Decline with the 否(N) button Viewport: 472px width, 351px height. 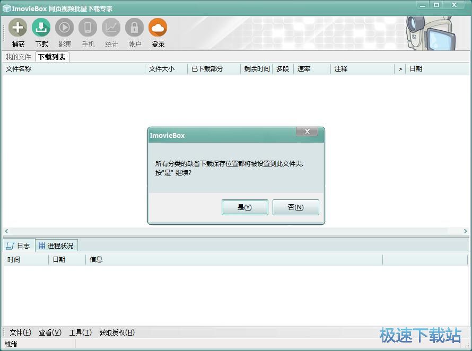(x=295, y=207)
